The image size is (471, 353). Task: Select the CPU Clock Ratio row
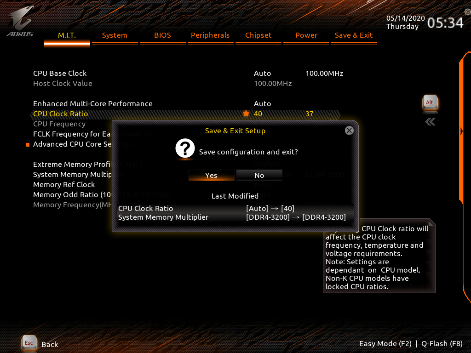click(185, 114)
